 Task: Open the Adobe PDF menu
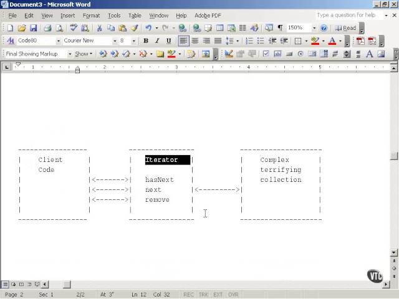(x=208, y=16)
